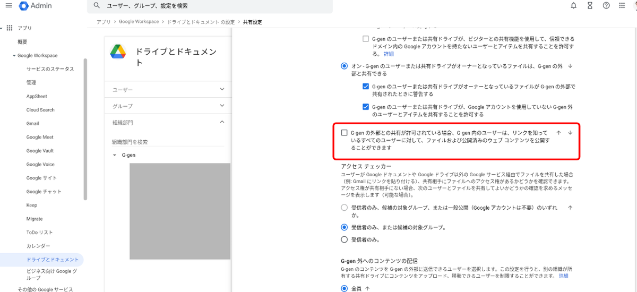The height and width of the screenshot is (292, 637).
Task: Open 概要 in the sidebar
Action: (22, 42)
